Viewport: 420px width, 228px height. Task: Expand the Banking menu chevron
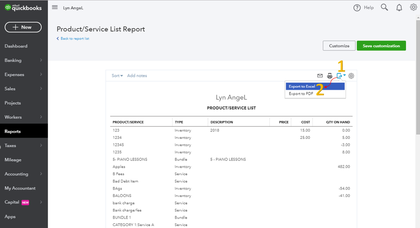[41, 60]
